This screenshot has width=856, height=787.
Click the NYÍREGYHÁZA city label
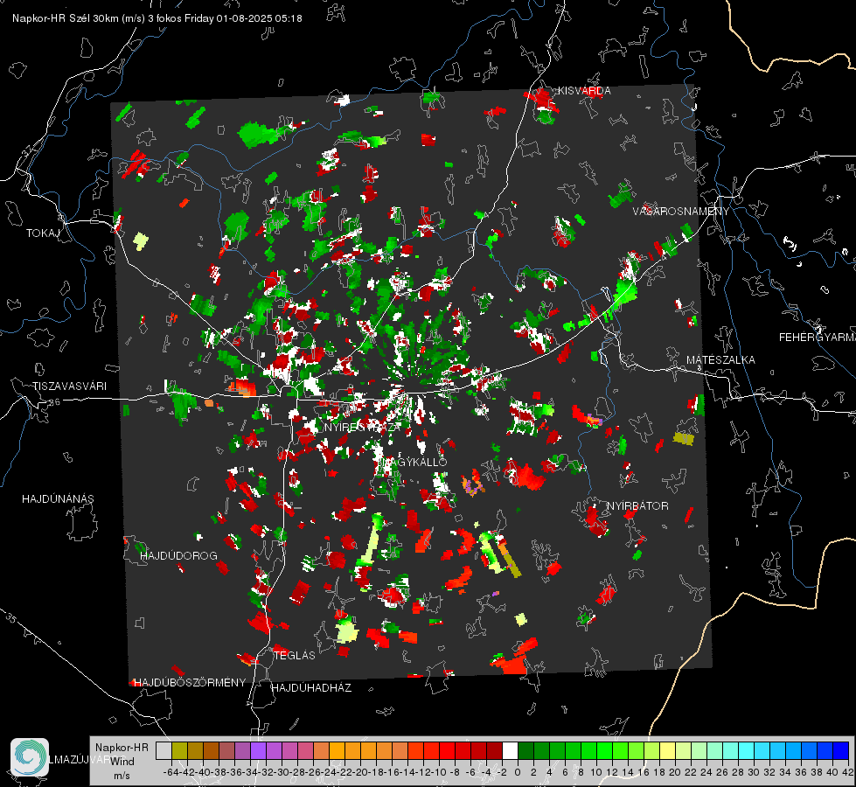(x=363, y=427)
